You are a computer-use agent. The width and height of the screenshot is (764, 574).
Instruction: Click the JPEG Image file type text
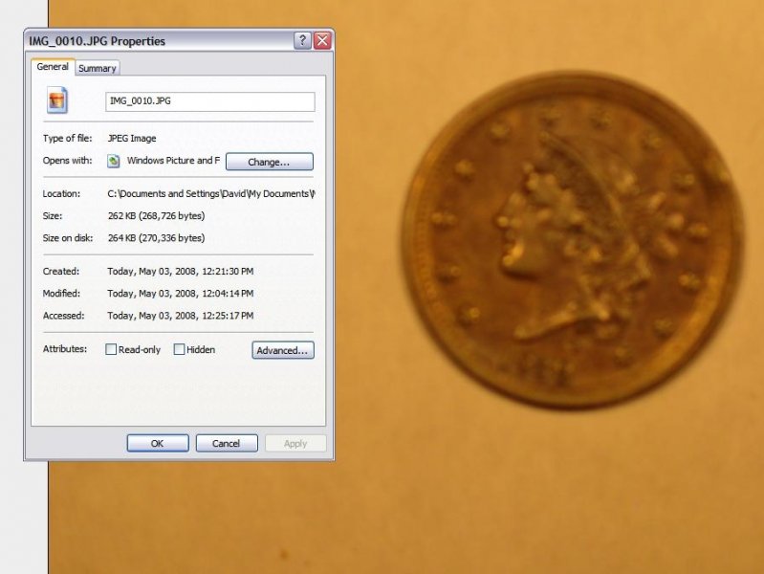(x=132, y=139)
